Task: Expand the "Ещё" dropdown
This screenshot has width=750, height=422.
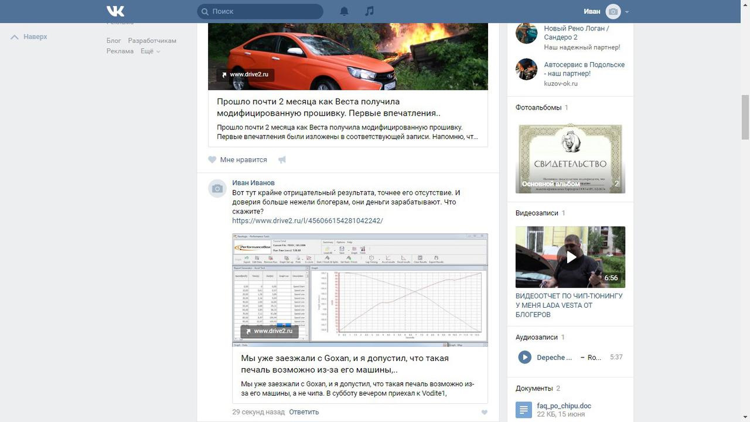Action: [150, 51]
